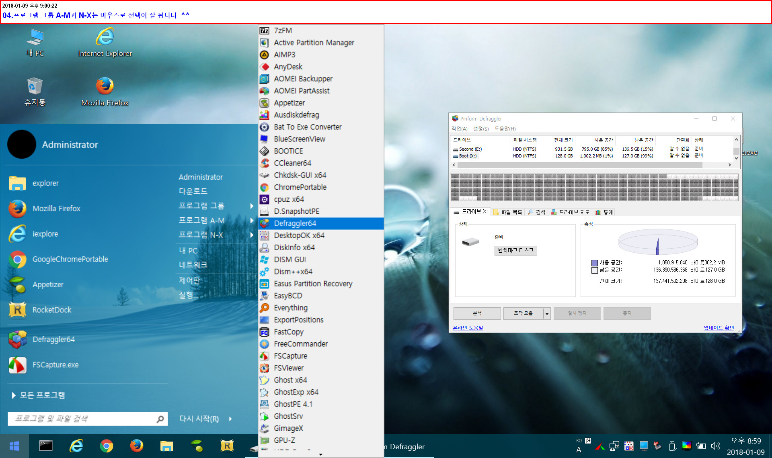Open 작업(A) menu in Defraggler
This screenshot has width=772, height=458.
[459, 129]
